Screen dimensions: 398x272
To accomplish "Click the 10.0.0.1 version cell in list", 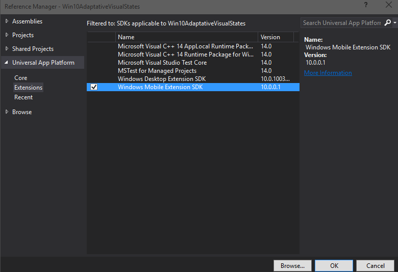I will pyautogui.click(x=270, y=87).
